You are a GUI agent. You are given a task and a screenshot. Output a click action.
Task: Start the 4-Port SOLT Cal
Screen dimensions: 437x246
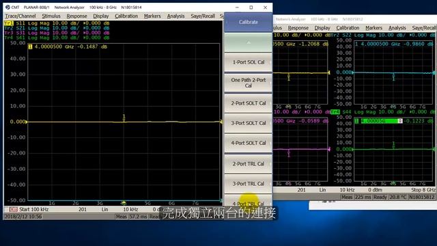248,143
